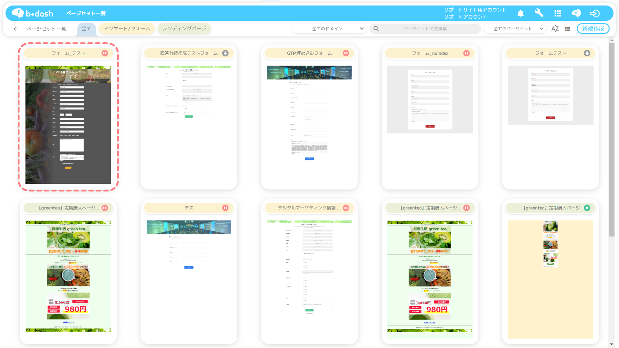
Task: Expand the 全てのドメイン dropdown
Action: (329, 29)
